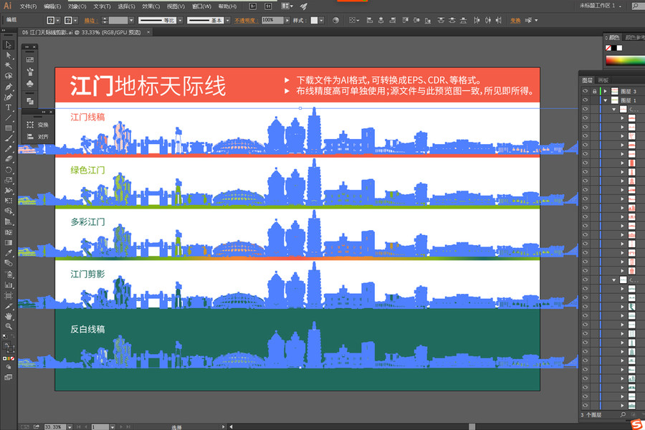The width and height of the screenshot is (645, 430).
Task: Select the Selection tool (black arrow)
Action: tap(8, 45)
